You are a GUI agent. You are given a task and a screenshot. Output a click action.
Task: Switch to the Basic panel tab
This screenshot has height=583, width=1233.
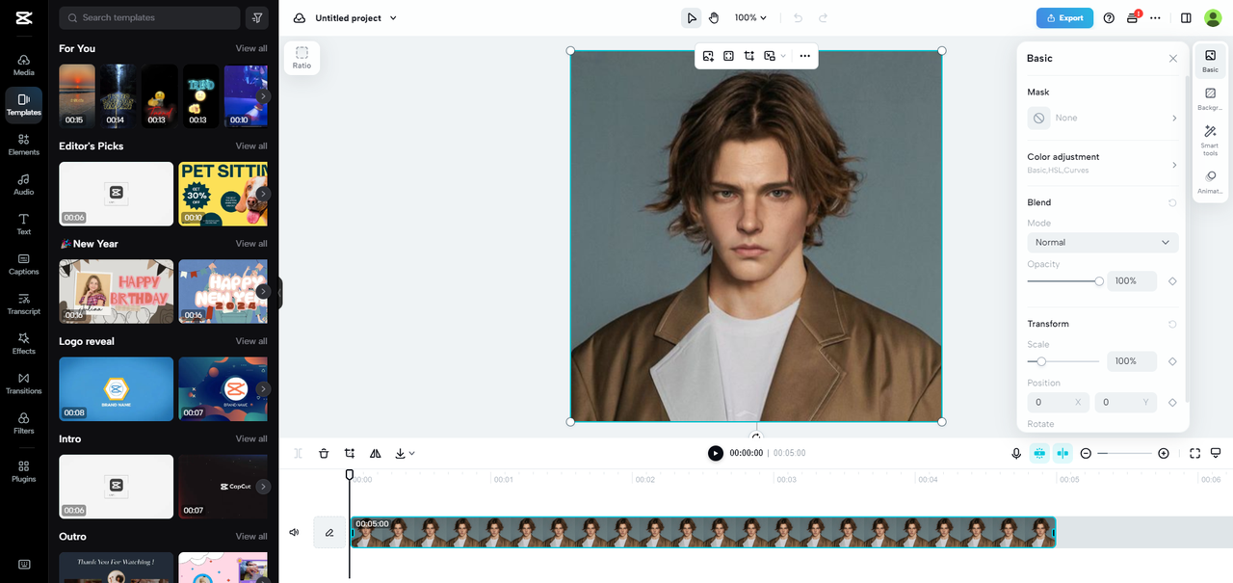point(1210,62)
